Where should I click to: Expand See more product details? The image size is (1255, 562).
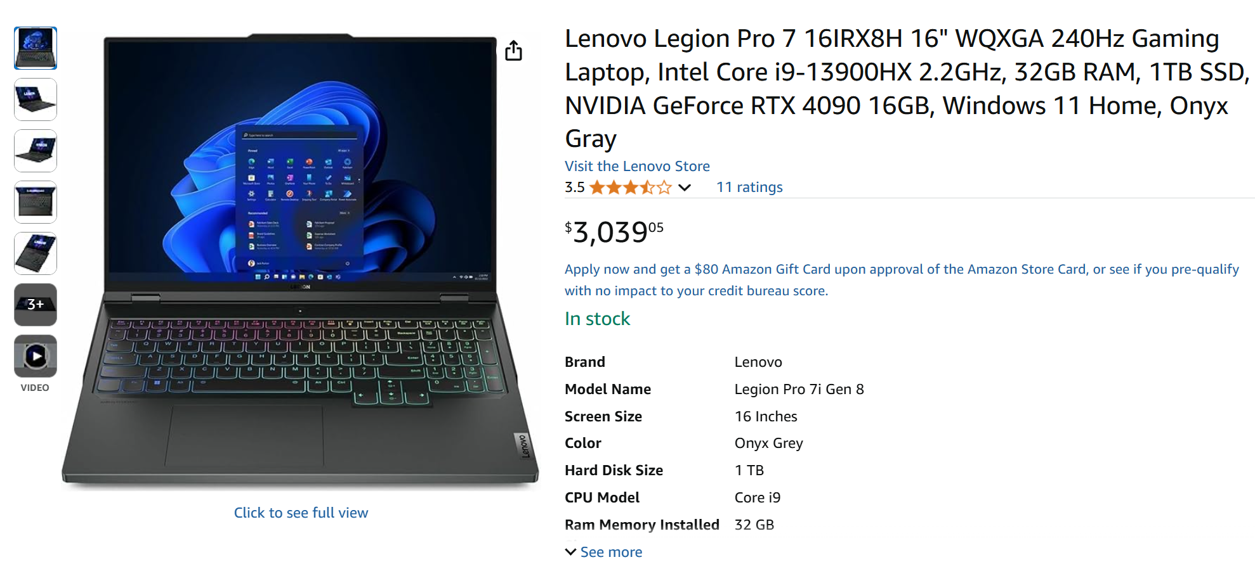[603, 552]
